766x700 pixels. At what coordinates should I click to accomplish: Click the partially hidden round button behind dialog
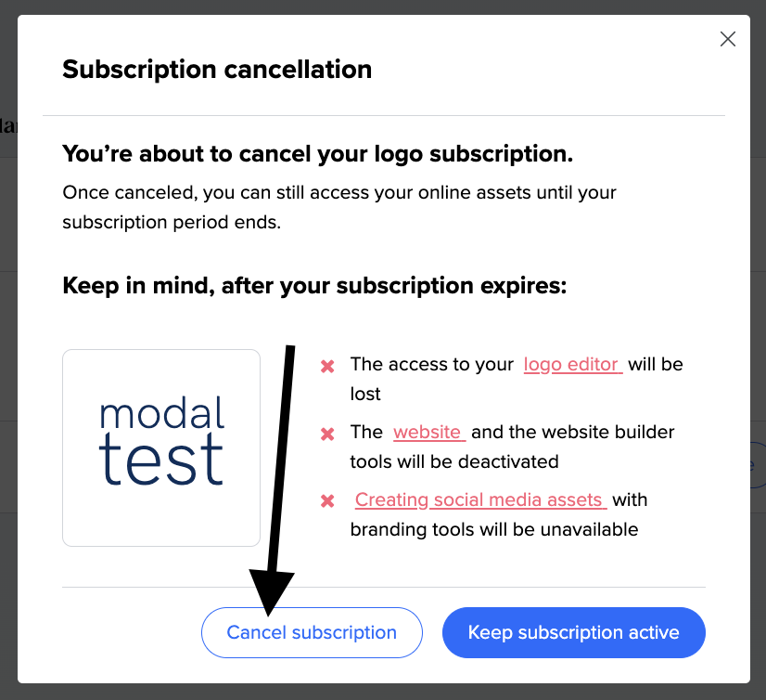pyautogui.click(x=759, y=465)
